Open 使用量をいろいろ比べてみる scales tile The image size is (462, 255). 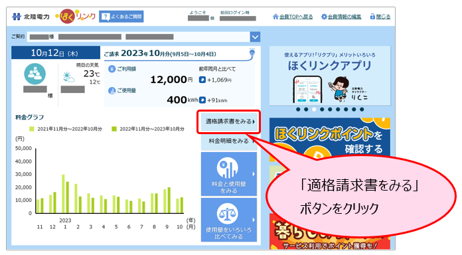[229, 220]
